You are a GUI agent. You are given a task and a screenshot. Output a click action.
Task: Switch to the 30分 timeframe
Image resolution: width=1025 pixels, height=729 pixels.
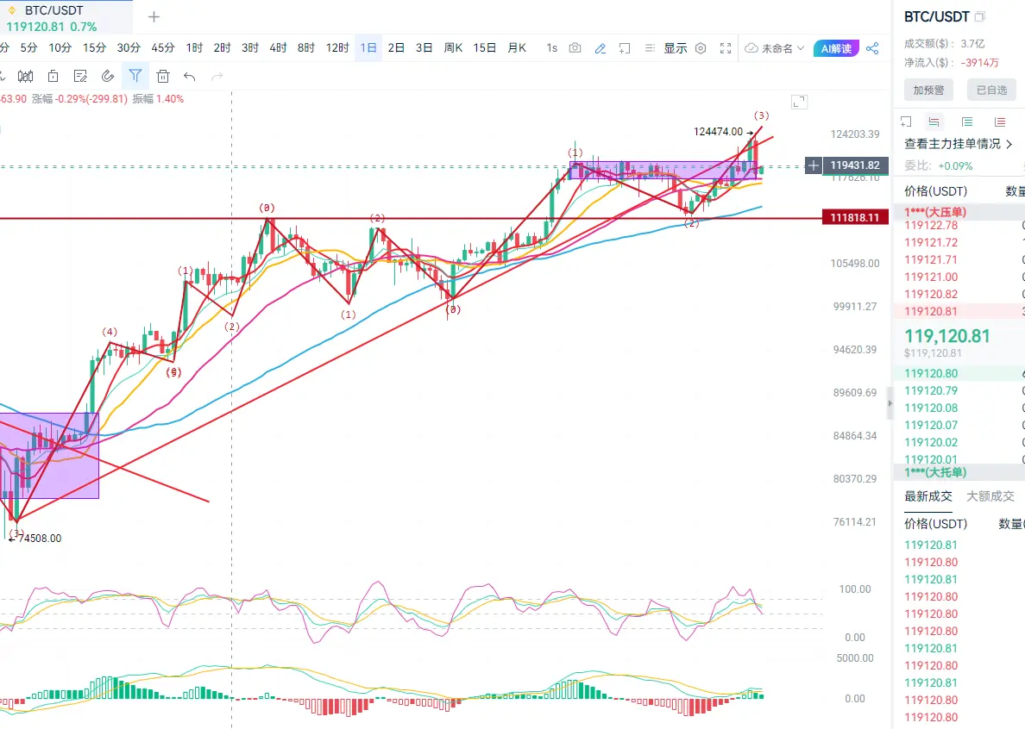[129, 47]
